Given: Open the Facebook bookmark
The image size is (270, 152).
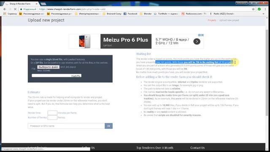Looking at the screenshot, I should (130, 14).
